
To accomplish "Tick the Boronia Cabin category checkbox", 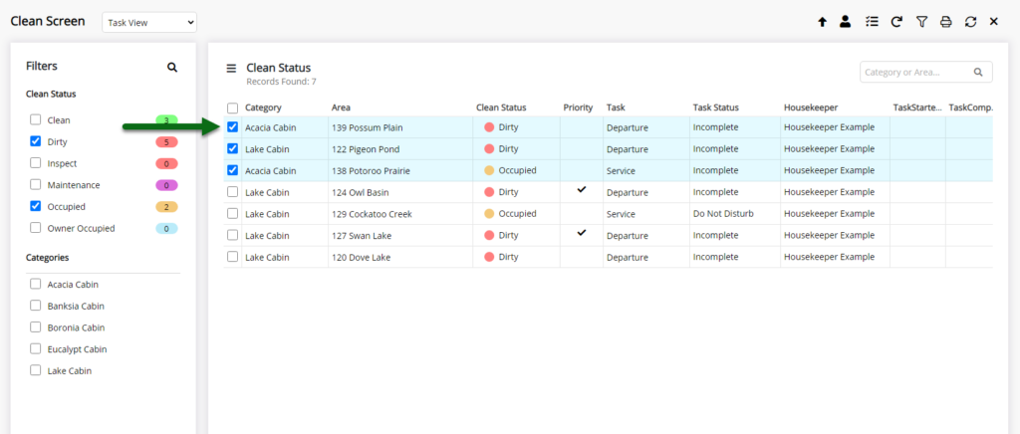I will tap(36, 327).
